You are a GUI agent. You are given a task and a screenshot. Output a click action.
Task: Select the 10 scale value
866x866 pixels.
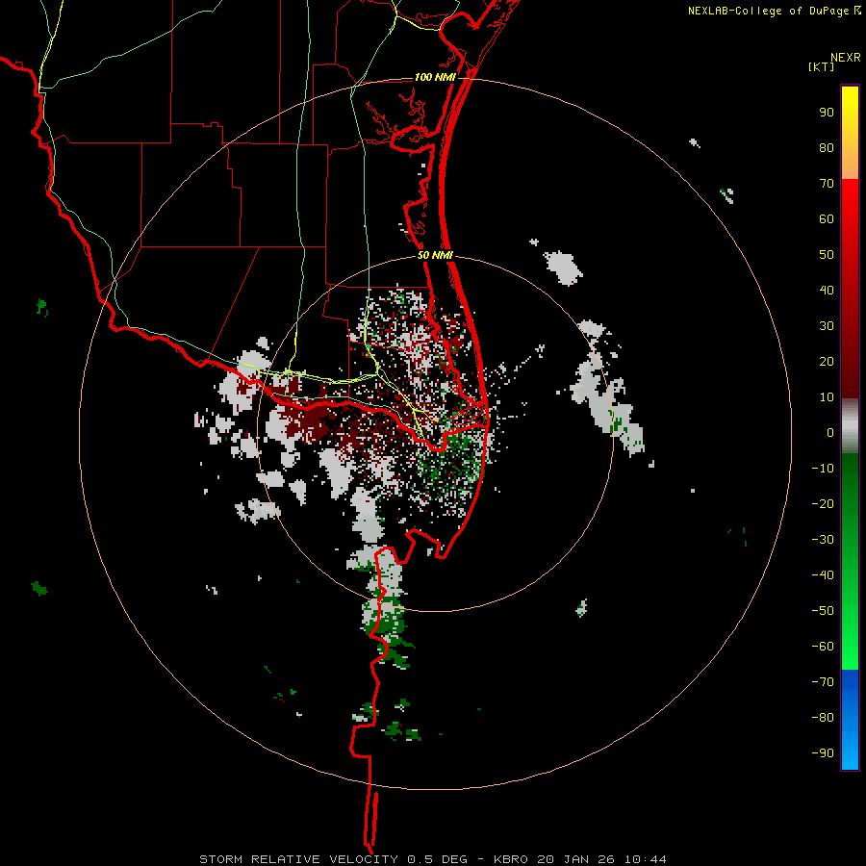[827, 397]
